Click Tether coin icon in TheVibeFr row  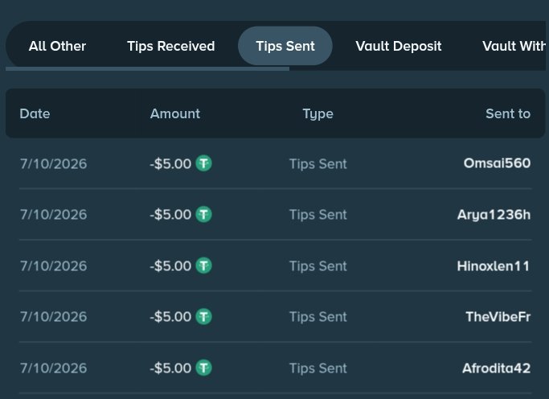203,317
